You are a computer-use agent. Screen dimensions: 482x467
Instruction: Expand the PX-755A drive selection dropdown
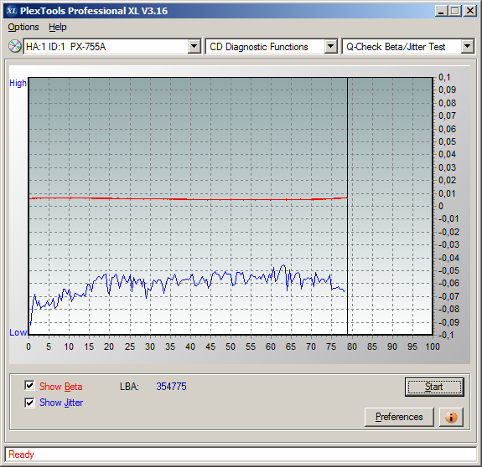(x=194, y=47)
